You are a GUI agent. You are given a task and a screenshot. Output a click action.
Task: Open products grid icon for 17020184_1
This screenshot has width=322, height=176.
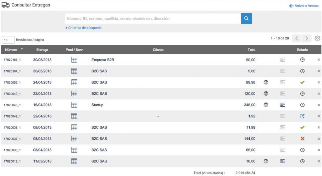click(x=74, y=71)
